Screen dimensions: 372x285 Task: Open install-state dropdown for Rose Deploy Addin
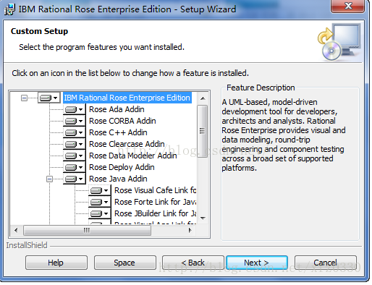(75, 167)
